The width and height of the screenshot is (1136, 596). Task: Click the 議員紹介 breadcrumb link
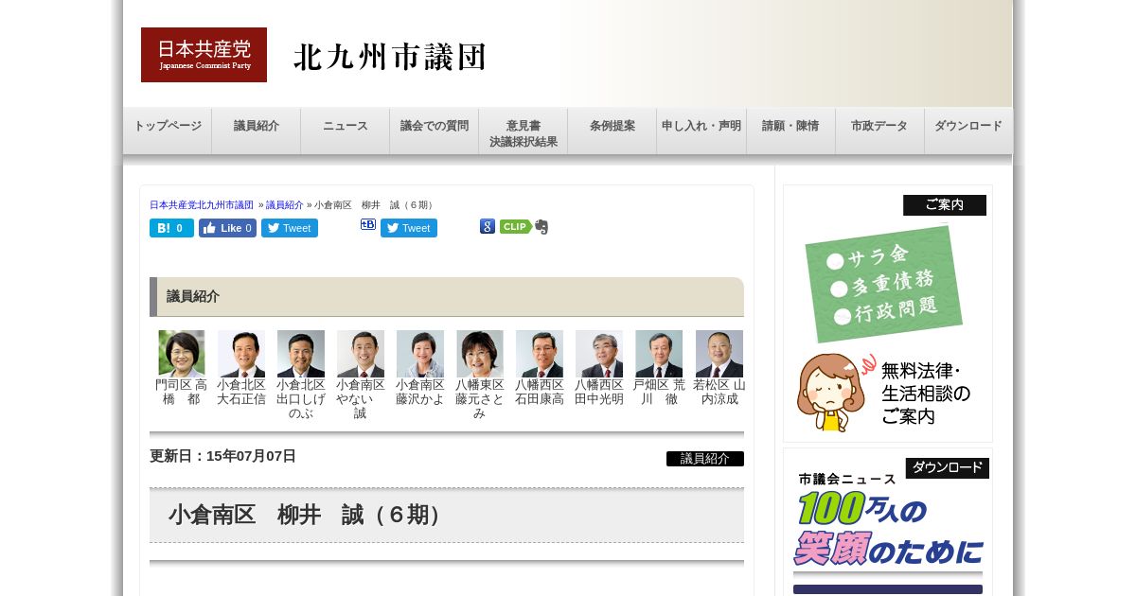tap(285, 205)
